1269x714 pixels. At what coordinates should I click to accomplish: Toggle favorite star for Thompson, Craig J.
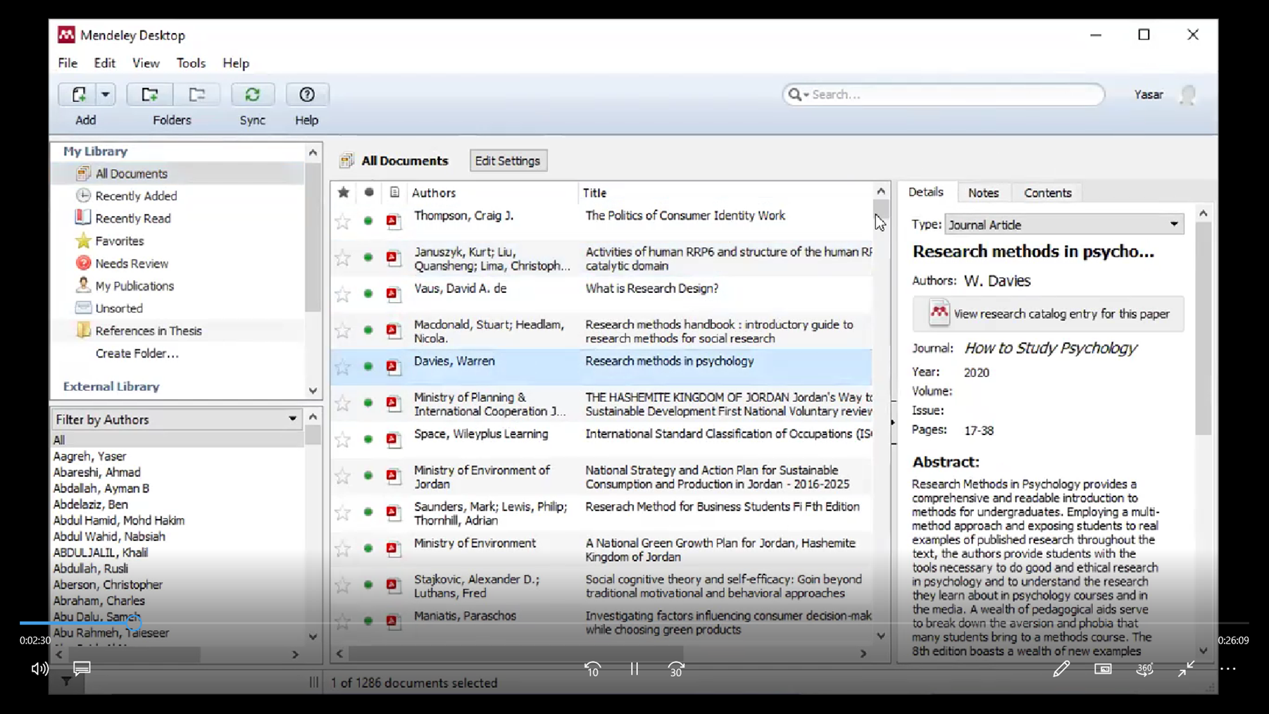(343, 222)
